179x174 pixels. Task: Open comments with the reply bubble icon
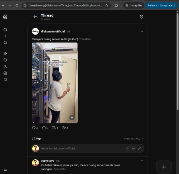pyautogui.click(x=44, y=128)
